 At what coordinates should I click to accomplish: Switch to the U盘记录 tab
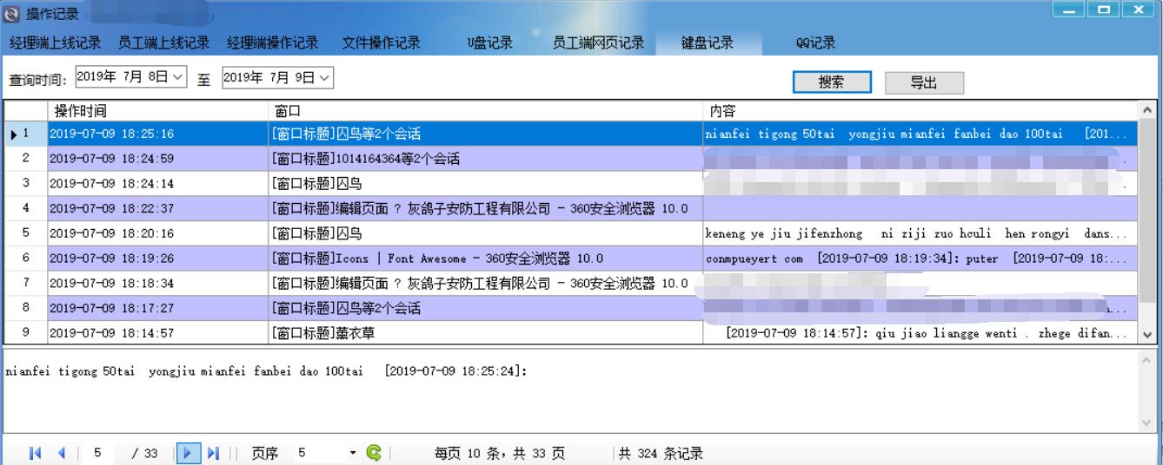tap(490, 43)
